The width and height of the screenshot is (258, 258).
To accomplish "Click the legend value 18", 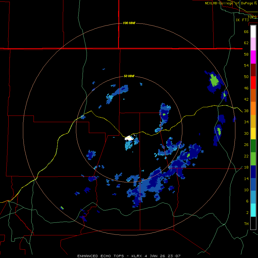I will pyautogui.click(x=246, y=167).
